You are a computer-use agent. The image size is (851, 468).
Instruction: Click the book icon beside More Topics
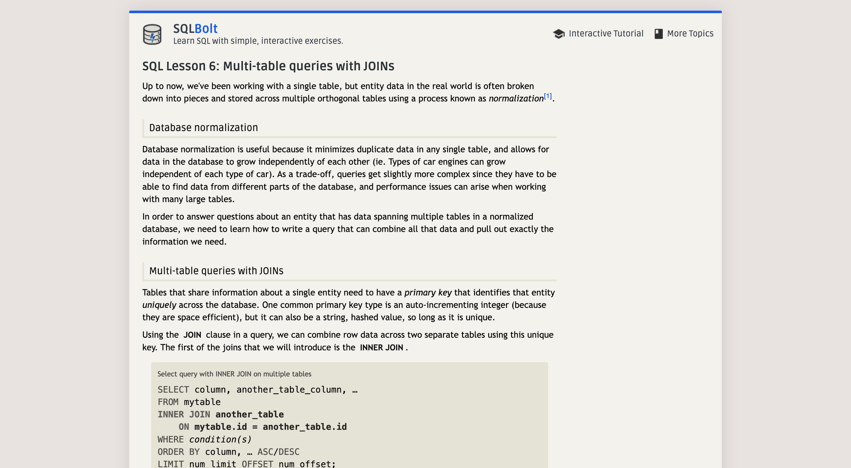pyautogui.click(x=659, y=34)
